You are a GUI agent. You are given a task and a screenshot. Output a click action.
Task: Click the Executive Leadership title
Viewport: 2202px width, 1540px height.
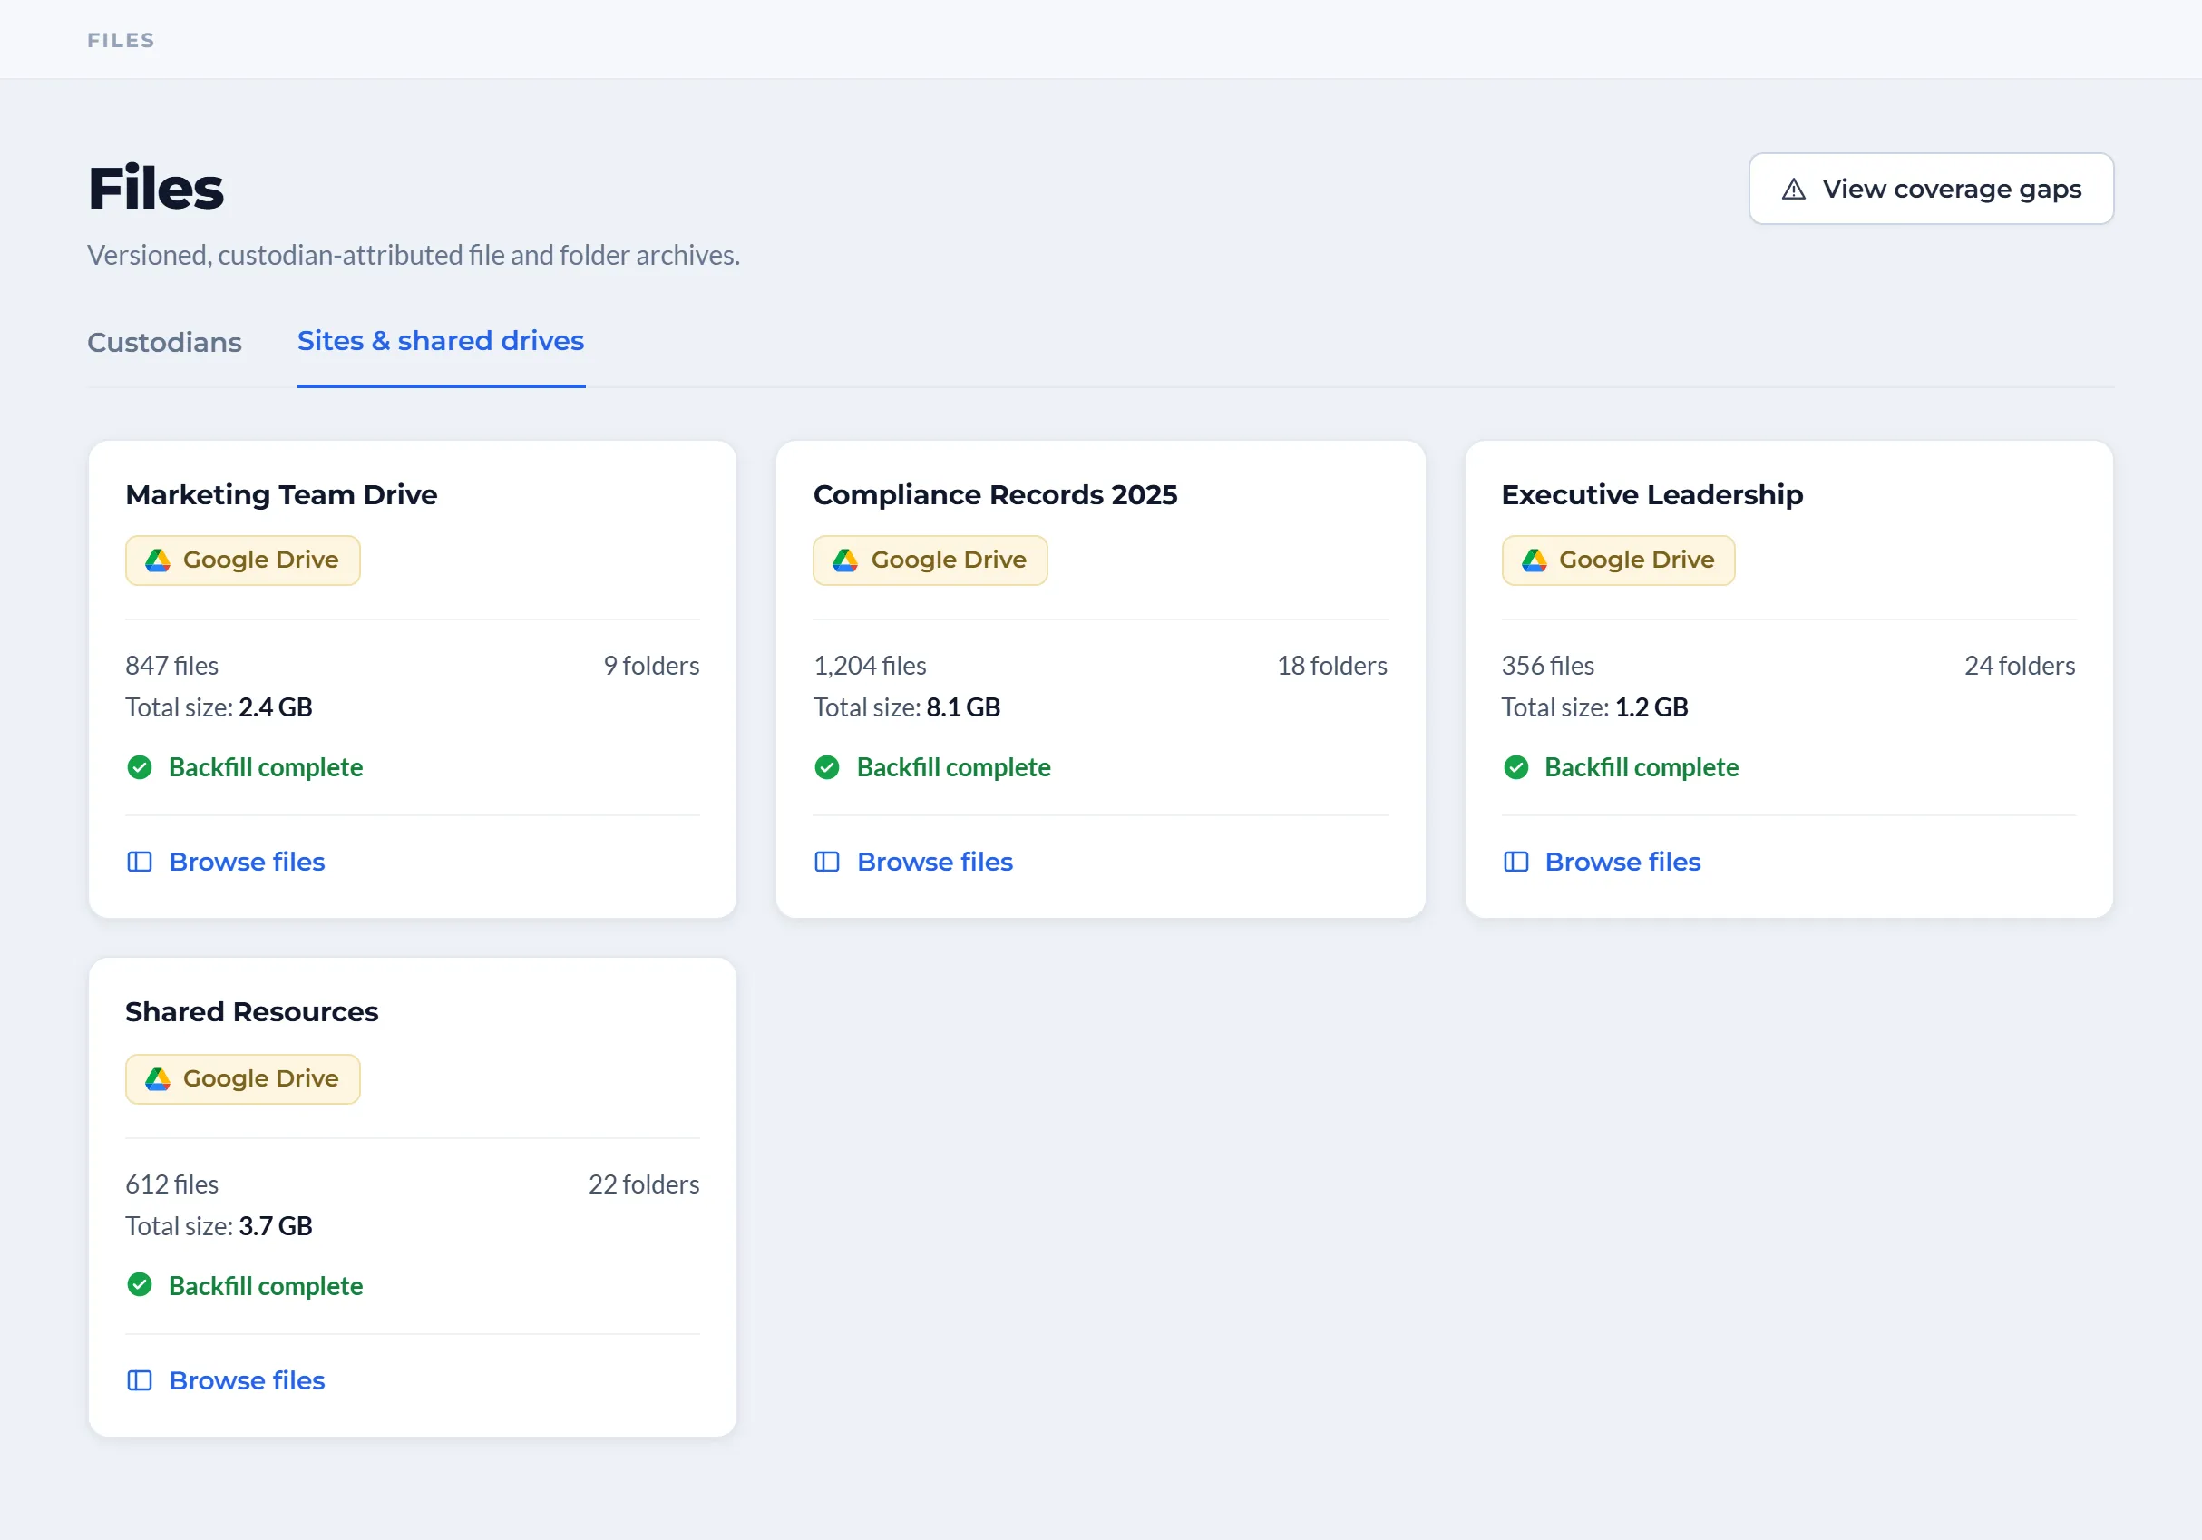click(1651, 495)
